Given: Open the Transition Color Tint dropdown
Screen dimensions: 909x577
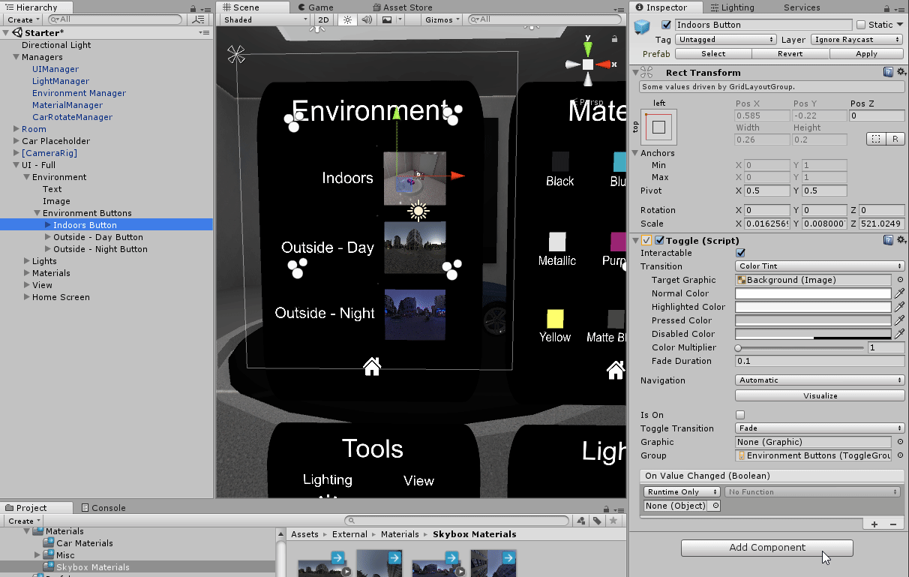Looking at the screenshot, I should (x=820, y=266).
